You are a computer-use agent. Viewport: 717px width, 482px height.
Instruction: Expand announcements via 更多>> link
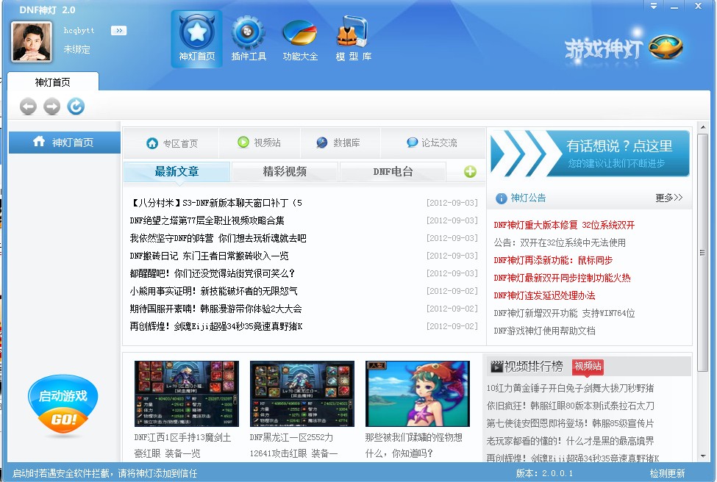(668, 198)
